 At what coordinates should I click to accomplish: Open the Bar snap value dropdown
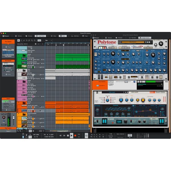(x=48, y=40)
